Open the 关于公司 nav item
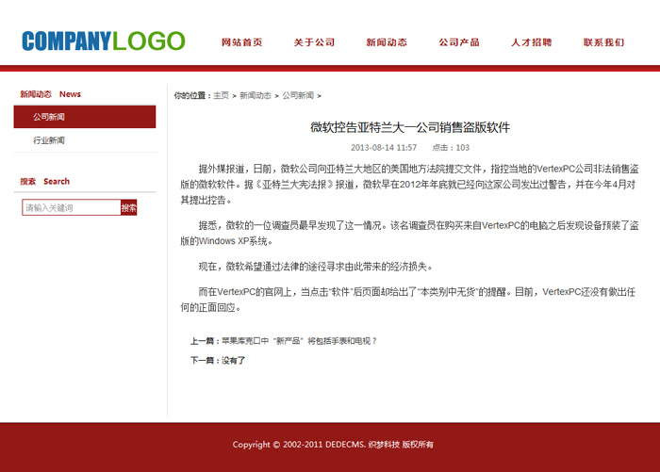 pos(314,42)
